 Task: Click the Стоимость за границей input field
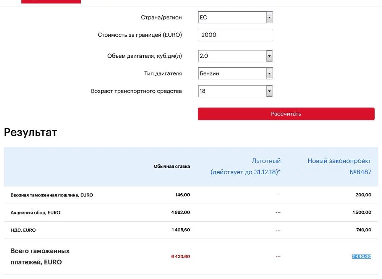coord(235,35)
